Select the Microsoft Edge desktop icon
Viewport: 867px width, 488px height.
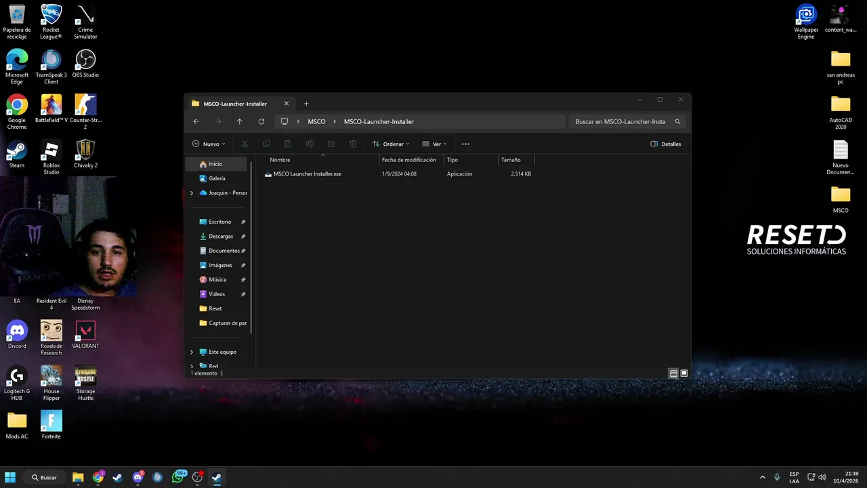tap(17, 67)
